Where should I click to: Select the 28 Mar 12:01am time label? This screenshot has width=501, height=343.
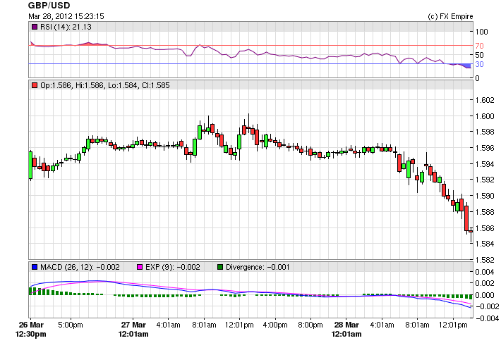[x=348, y=329]
